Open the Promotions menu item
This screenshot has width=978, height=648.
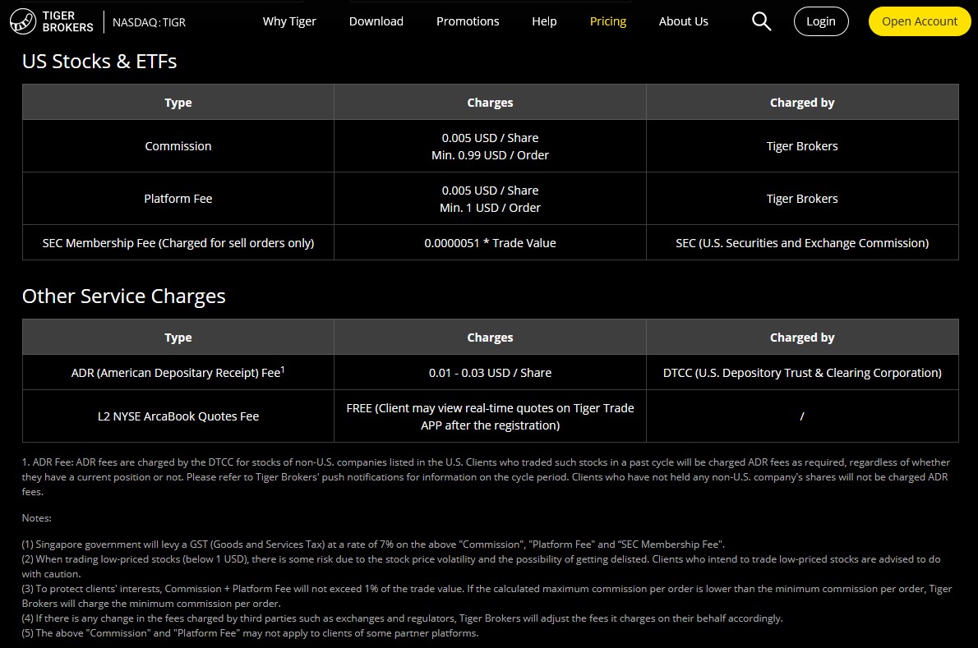click(x=468, y=21)
